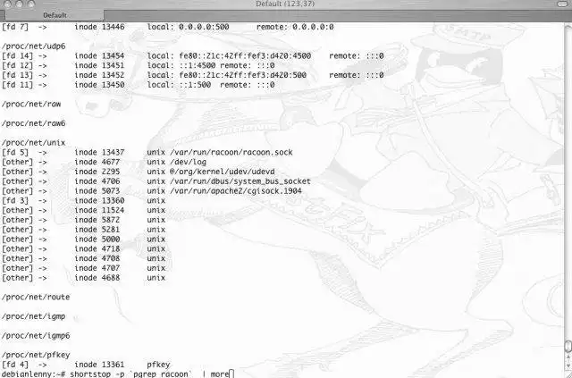Image resolution: width=572 pixels, height=378 pixels.
Task: Click the [fd 14] inode 13454 row
Action: pyautogui.click(x=193, y=56)
